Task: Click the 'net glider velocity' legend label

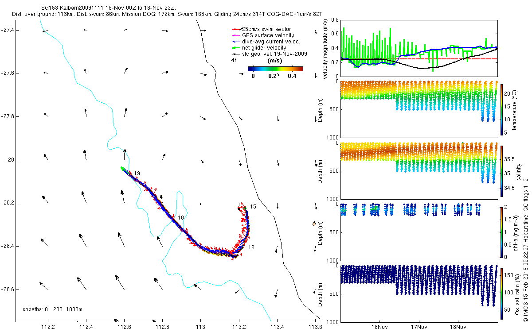Action: pos(264,47)
